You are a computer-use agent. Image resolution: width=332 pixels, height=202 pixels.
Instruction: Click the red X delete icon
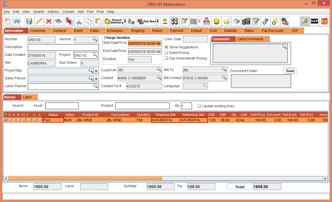(49, 21)
